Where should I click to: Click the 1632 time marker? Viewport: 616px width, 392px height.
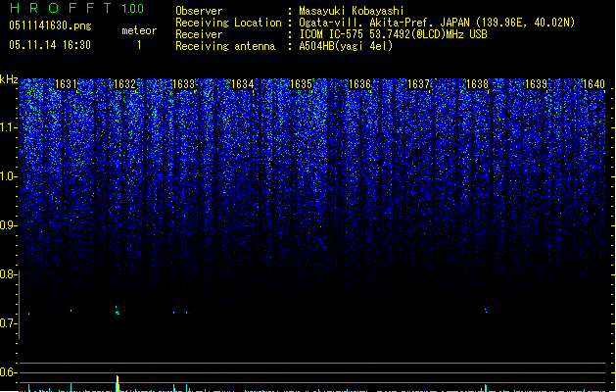click(124, 84)
